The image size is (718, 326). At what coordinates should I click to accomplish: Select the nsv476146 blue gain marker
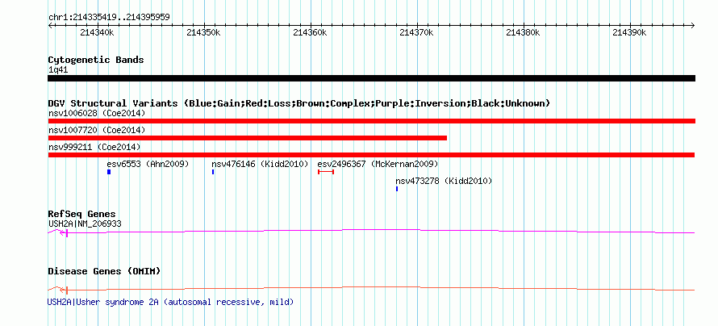click(x=213, y=172)
